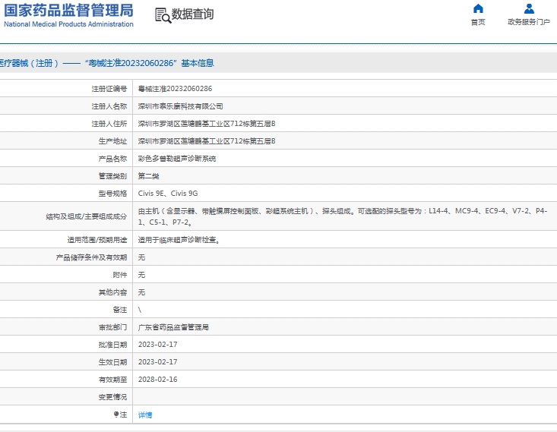The image size is (557, 432).
Task: Click the "粤械注准20232060286" 基本信息 page heading
Action: [149, 63]
